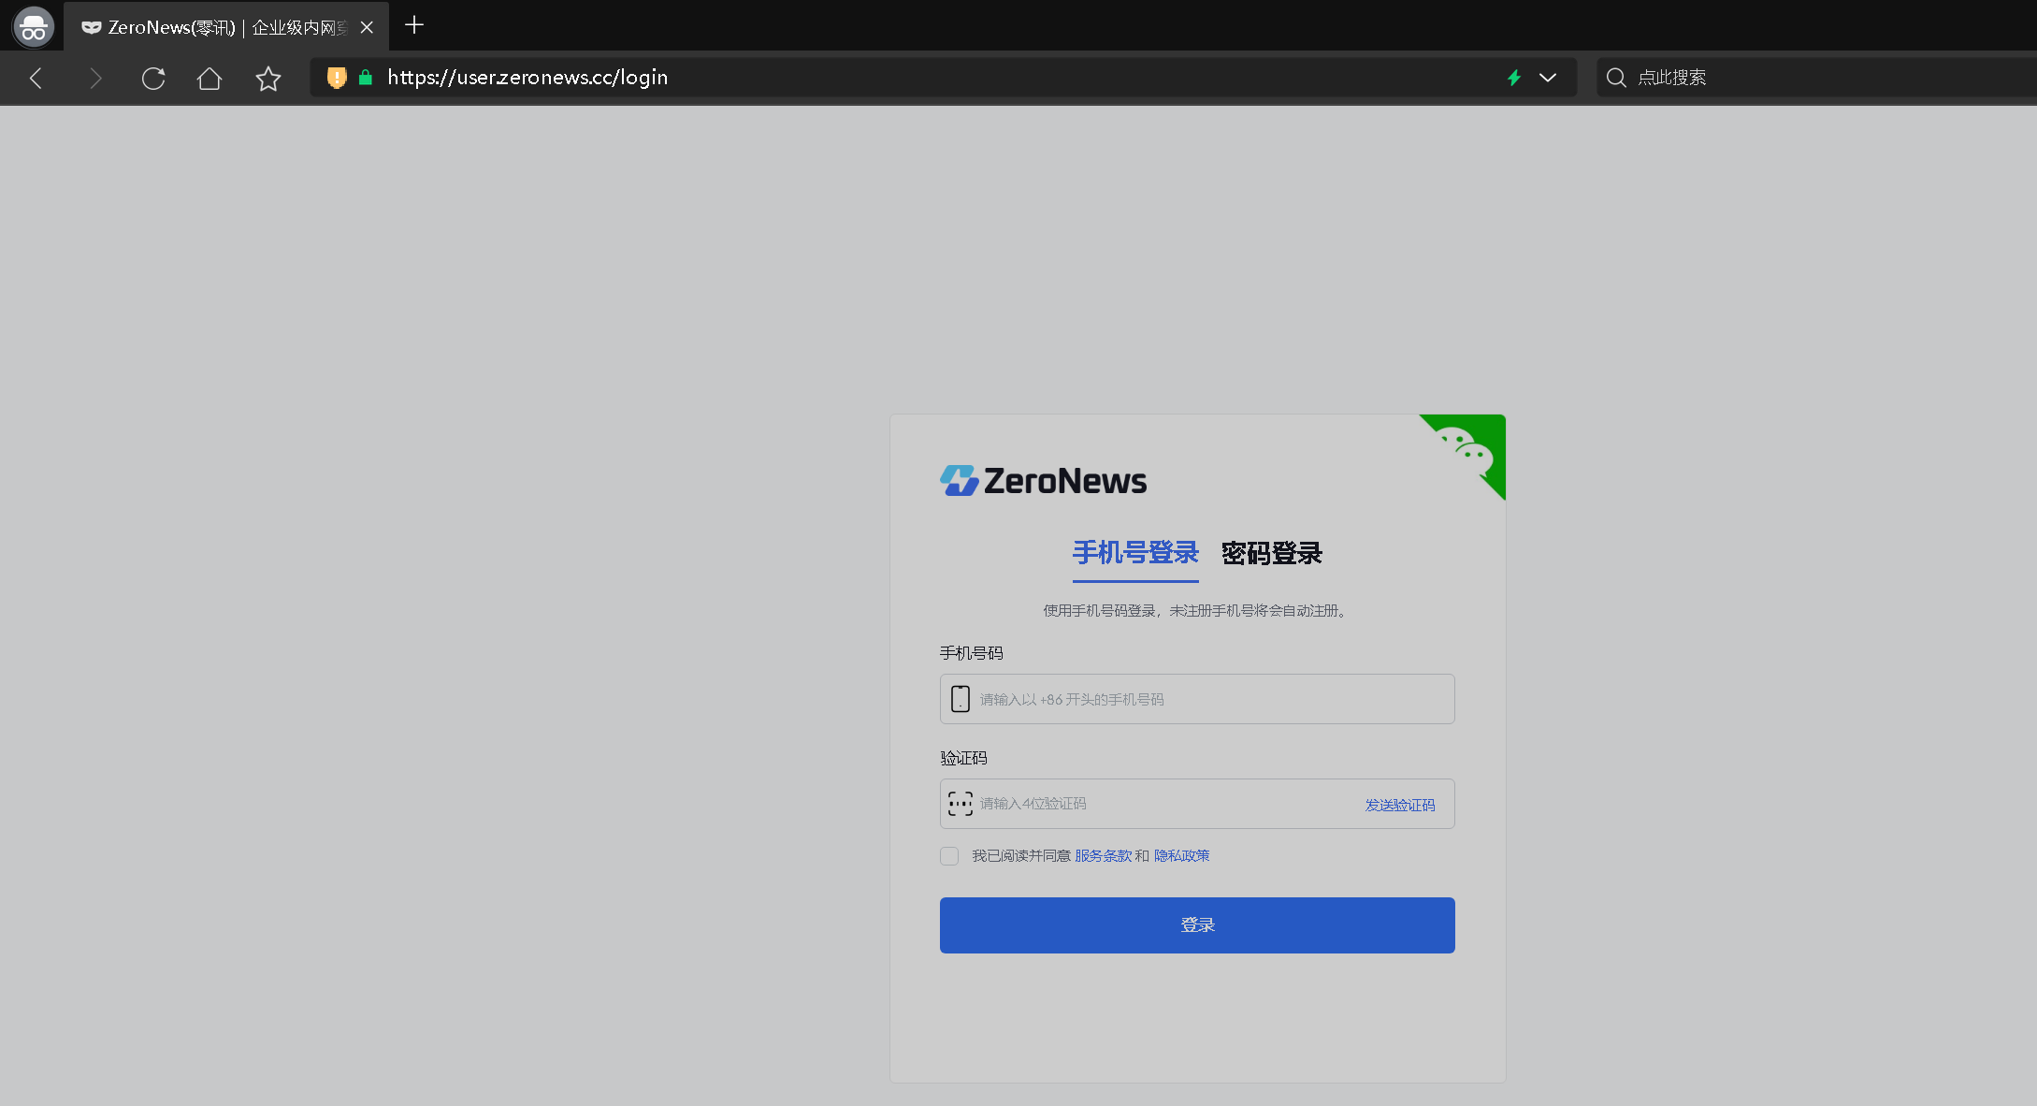This screenshot has width=2037, height=1106.
Task: Click 发送验证码 link
Action: click(1400, 805)
